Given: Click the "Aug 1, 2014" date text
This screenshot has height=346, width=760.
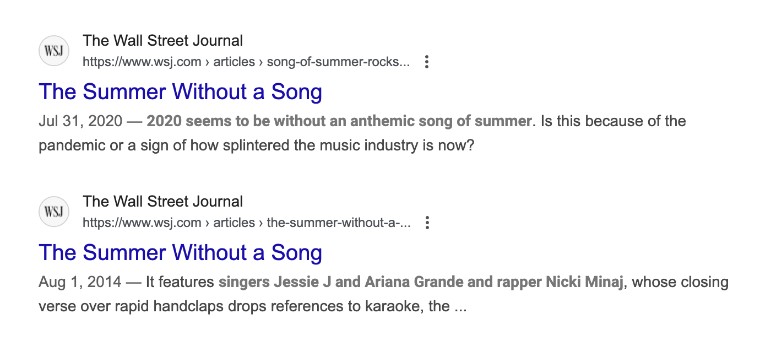Looking at the screenshot, I should pyautogui.click(x=80, y=282).
